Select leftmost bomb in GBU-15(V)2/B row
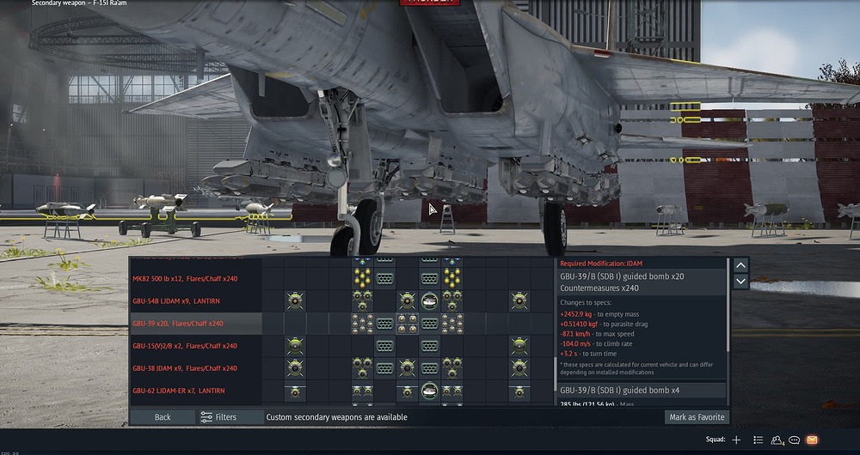The width and height of the screenshot is (860, 455). [295, 346]
